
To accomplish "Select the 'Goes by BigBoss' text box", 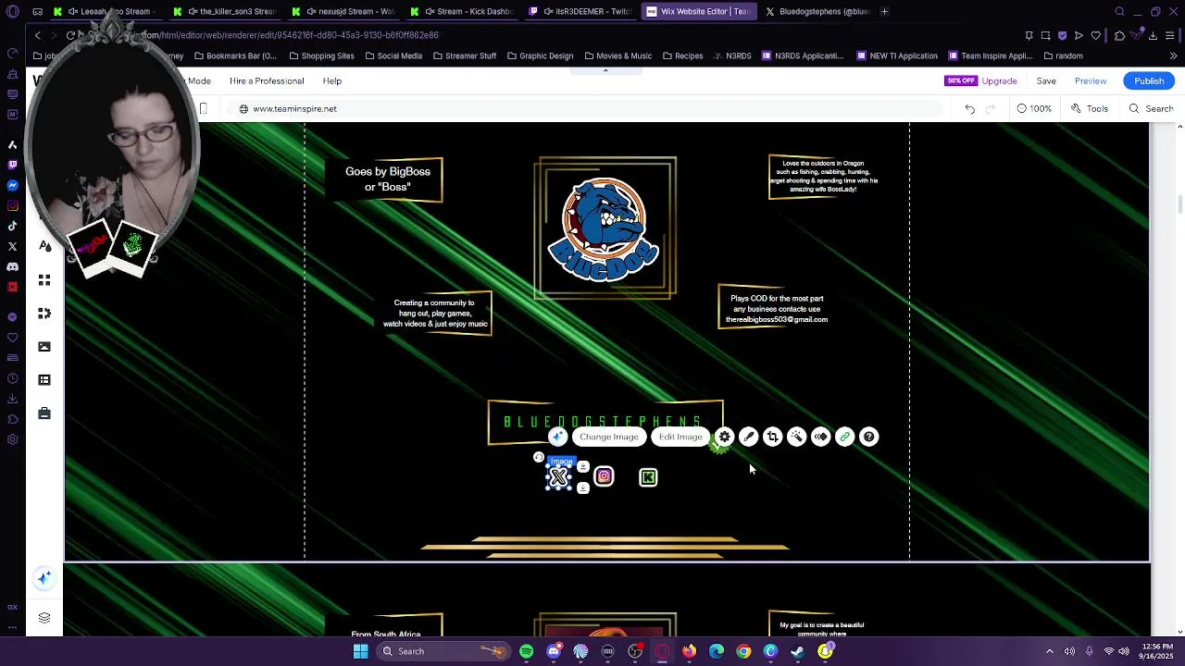I will [x=388, y=179].
